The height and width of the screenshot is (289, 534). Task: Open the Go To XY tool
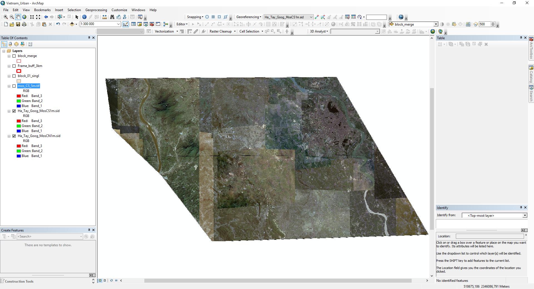pyautogui.click(x=125, y=17)
